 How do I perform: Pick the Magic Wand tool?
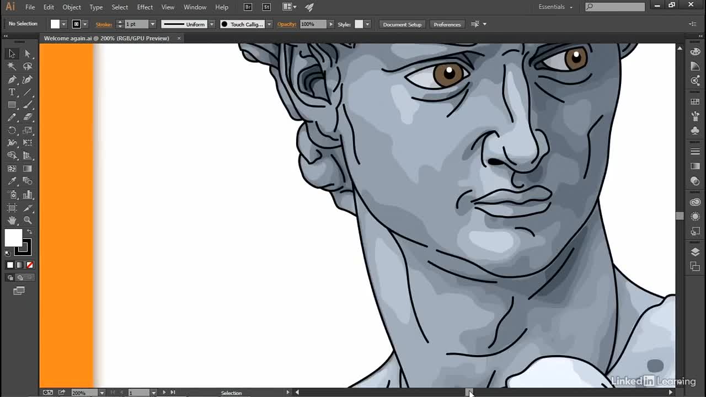(x=12, y=66)
